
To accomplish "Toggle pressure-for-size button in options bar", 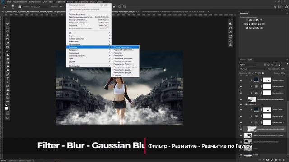I will pyautogui.click(x=119, y=7).
